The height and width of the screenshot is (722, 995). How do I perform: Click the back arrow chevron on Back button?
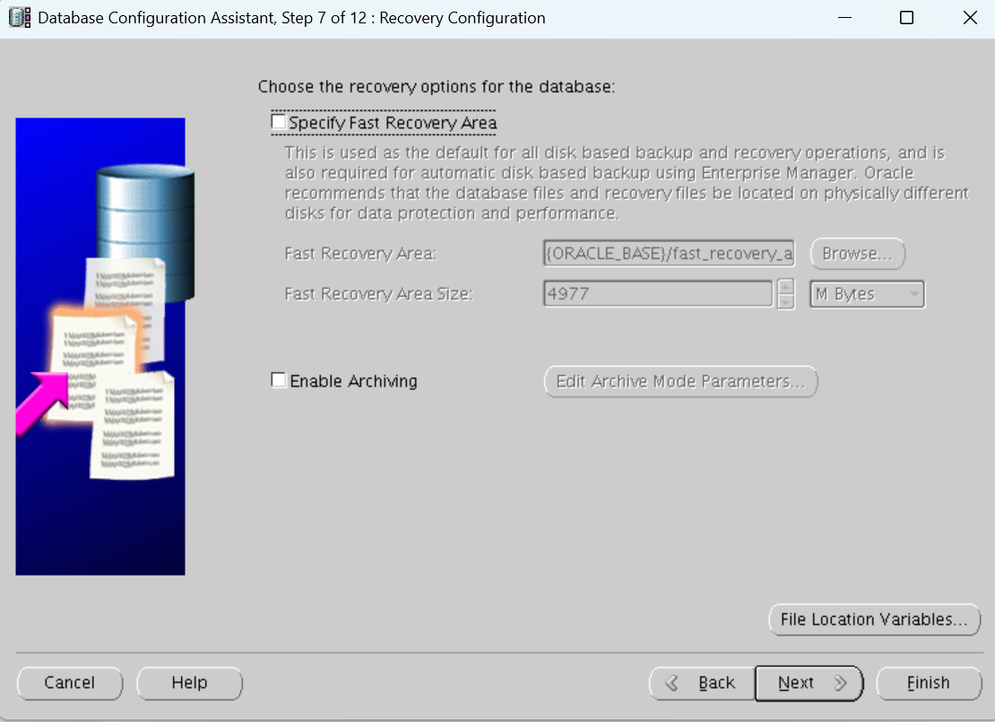(671, 683)
